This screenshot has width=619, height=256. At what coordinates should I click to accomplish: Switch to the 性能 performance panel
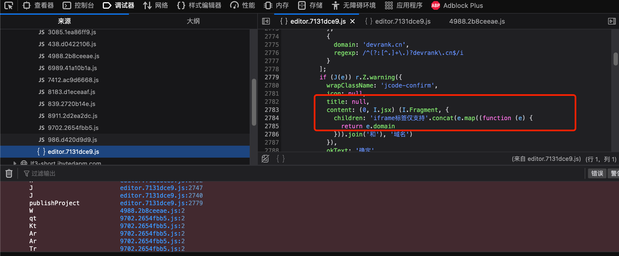pyautogui.click(x=243, y=5)
